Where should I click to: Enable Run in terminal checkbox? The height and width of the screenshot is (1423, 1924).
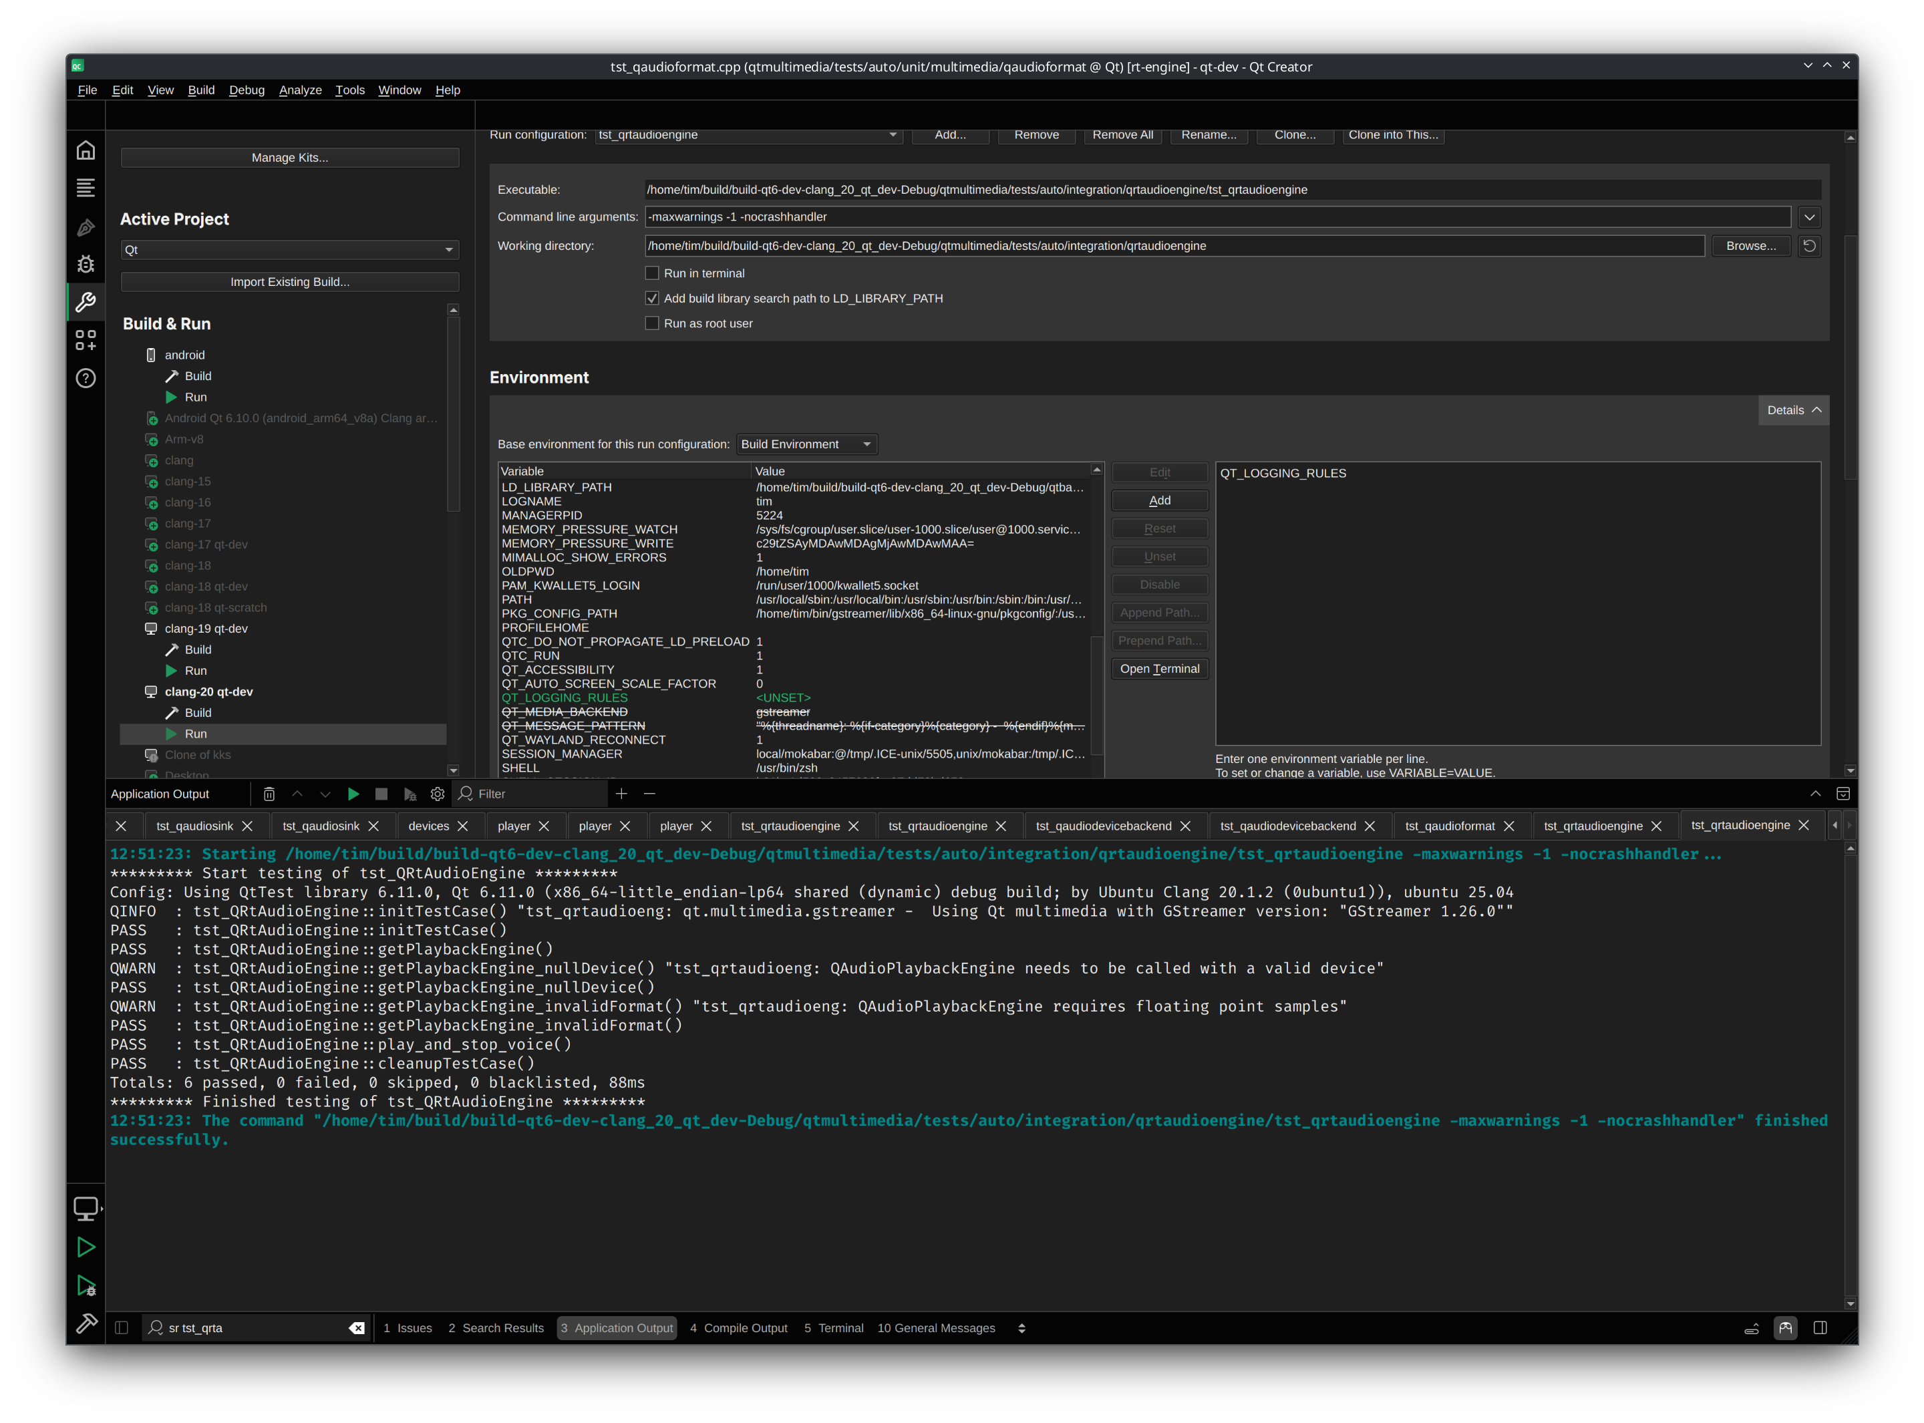pos(652,273)
